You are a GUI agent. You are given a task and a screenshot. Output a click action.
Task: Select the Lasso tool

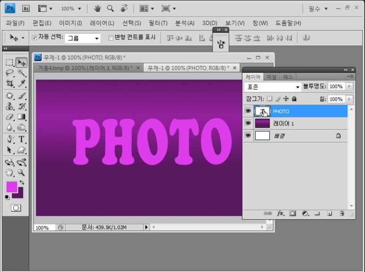[x=9, y=73]
